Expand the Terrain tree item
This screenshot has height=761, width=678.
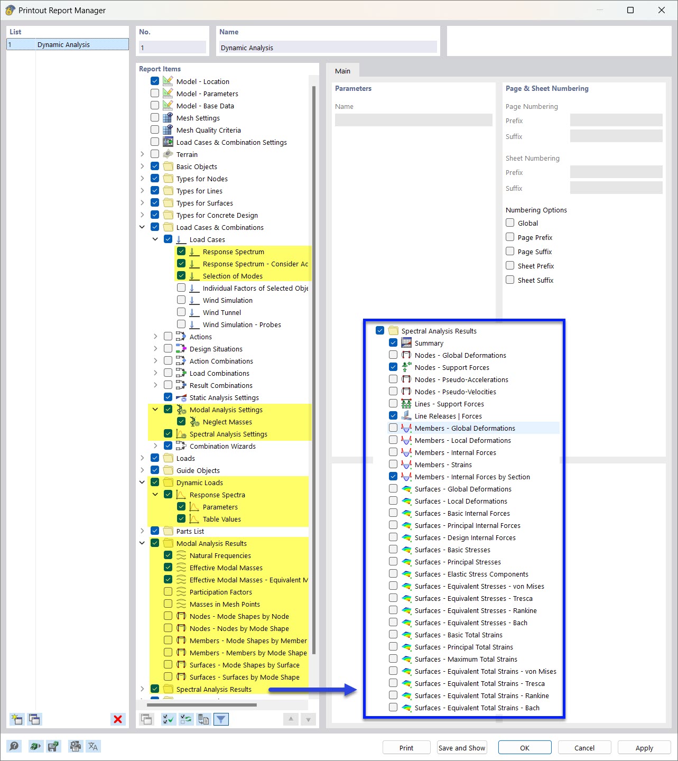coord(142,154)
